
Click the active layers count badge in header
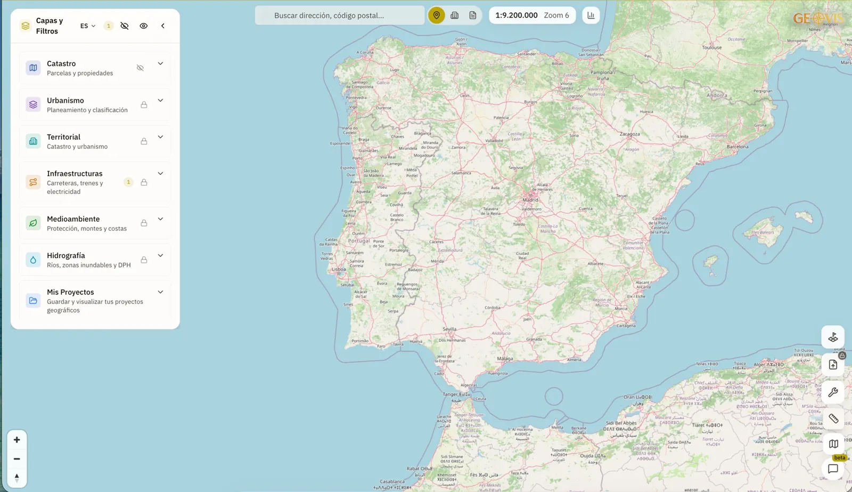(x=109, y=26)
